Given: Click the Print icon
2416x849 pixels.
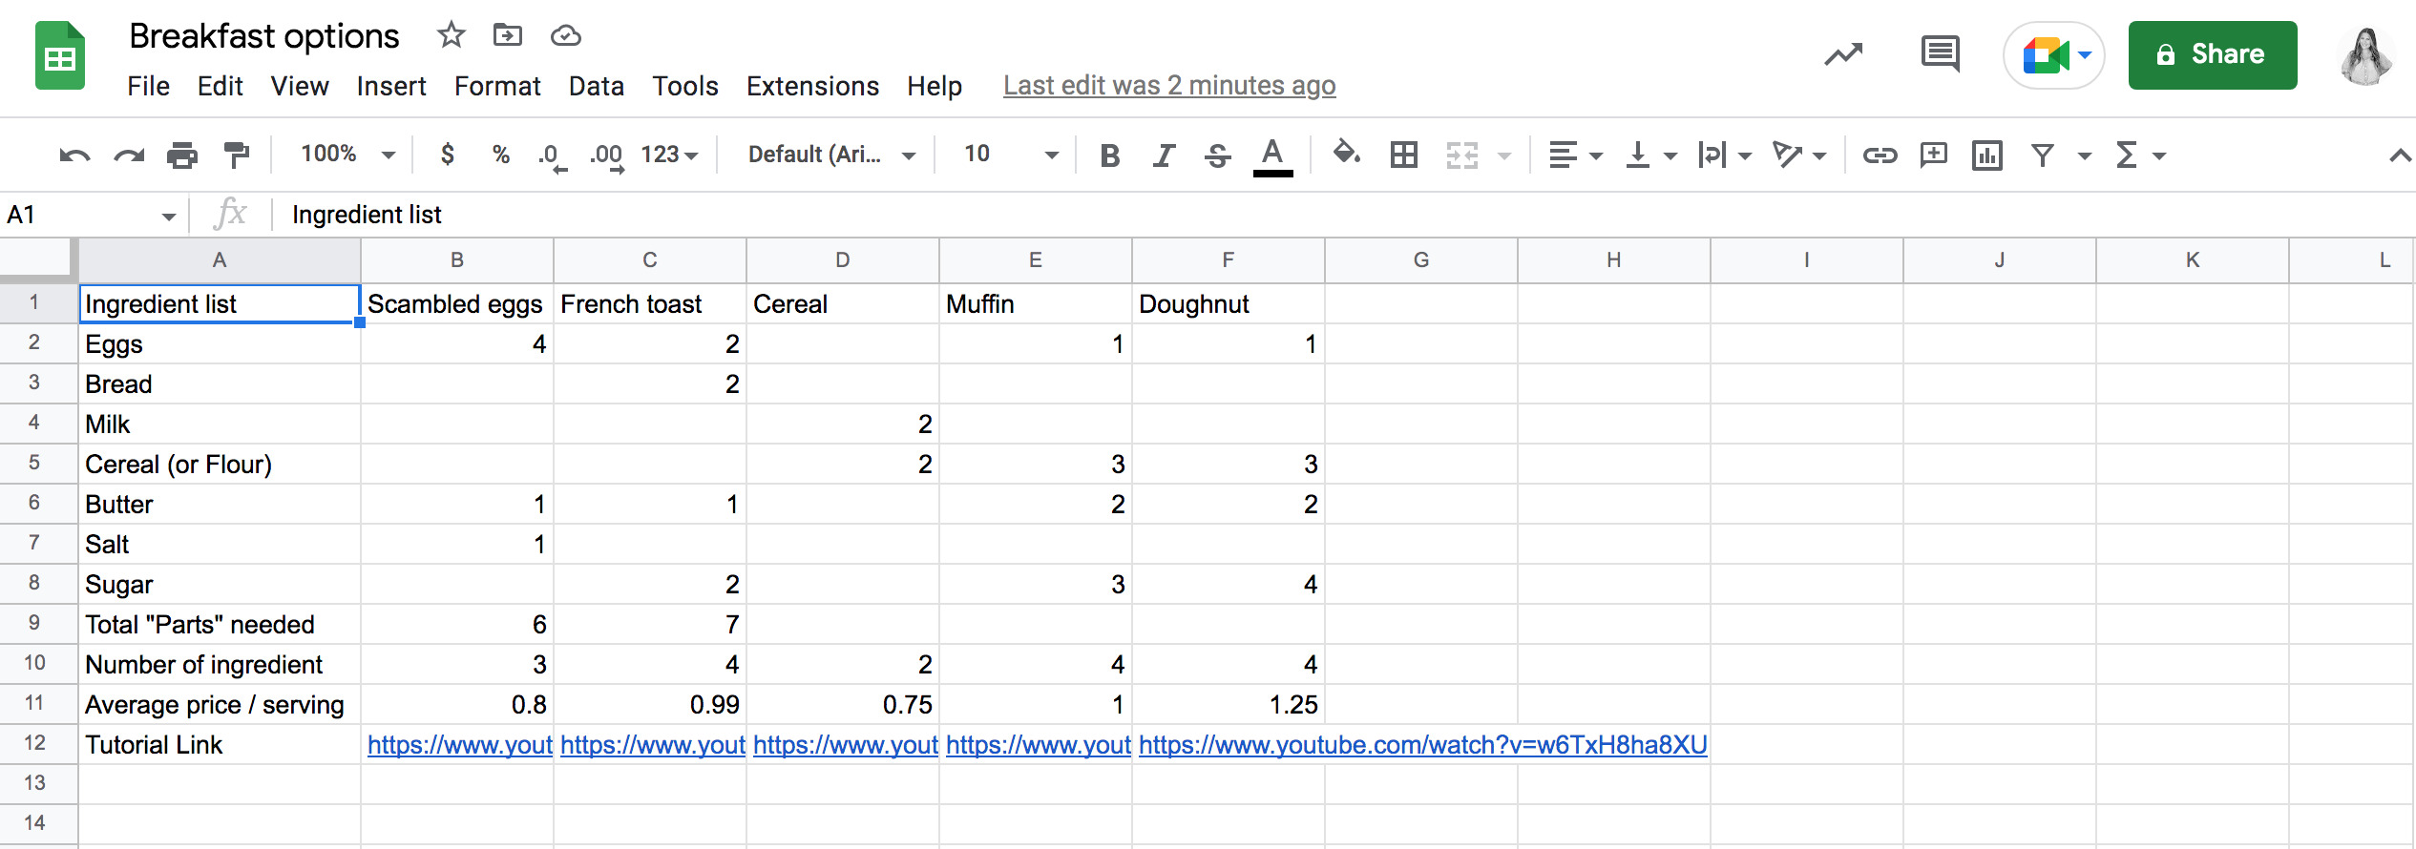Looking at the screenshot, I should 181,155.
